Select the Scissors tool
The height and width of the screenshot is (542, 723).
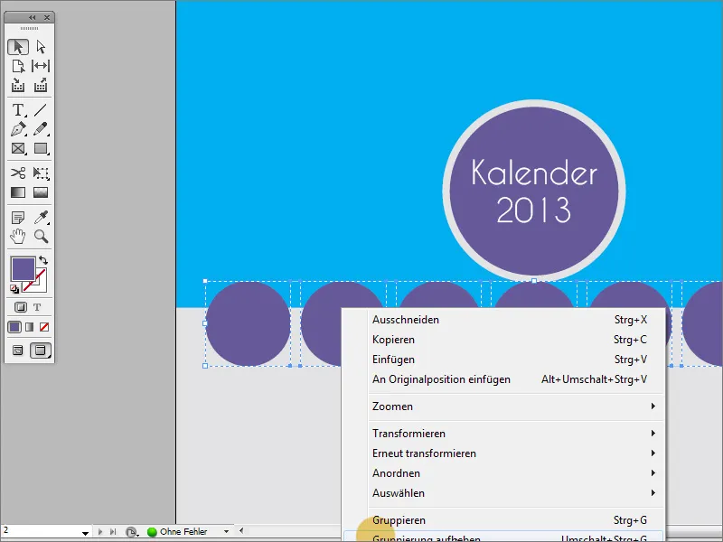coord(18,173)
